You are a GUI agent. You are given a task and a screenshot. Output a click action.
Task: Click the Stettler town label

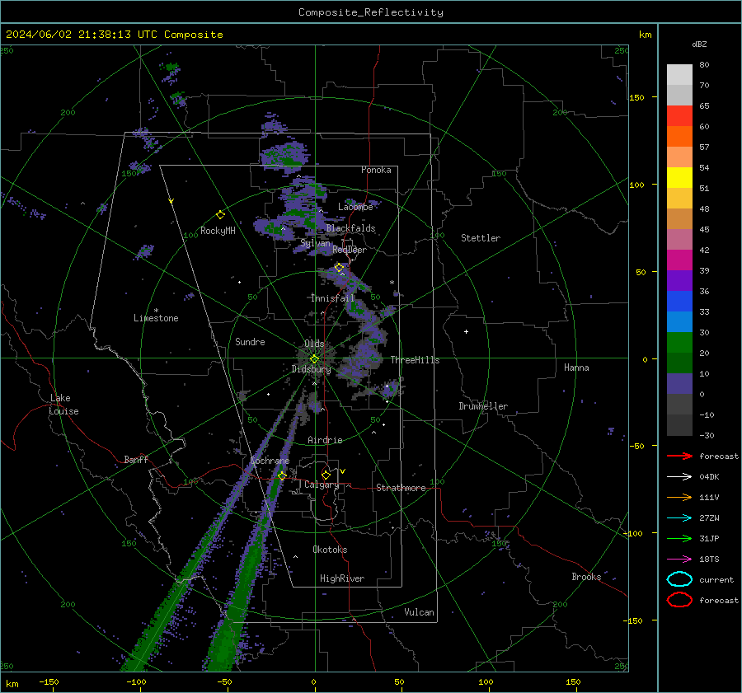(x=481, y=238)
